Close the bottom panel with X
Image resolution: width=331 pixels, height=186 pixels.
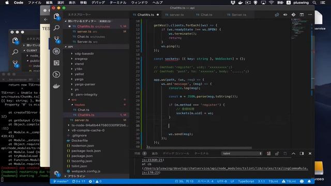(x=310, y=153)
